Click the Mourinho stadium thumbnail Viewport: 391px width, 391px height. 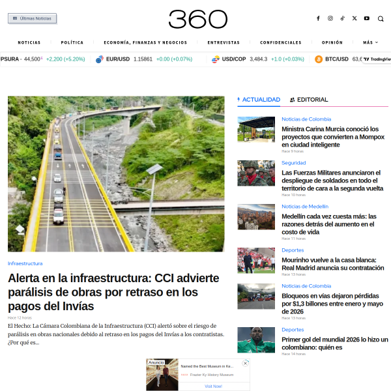(256, 260)
